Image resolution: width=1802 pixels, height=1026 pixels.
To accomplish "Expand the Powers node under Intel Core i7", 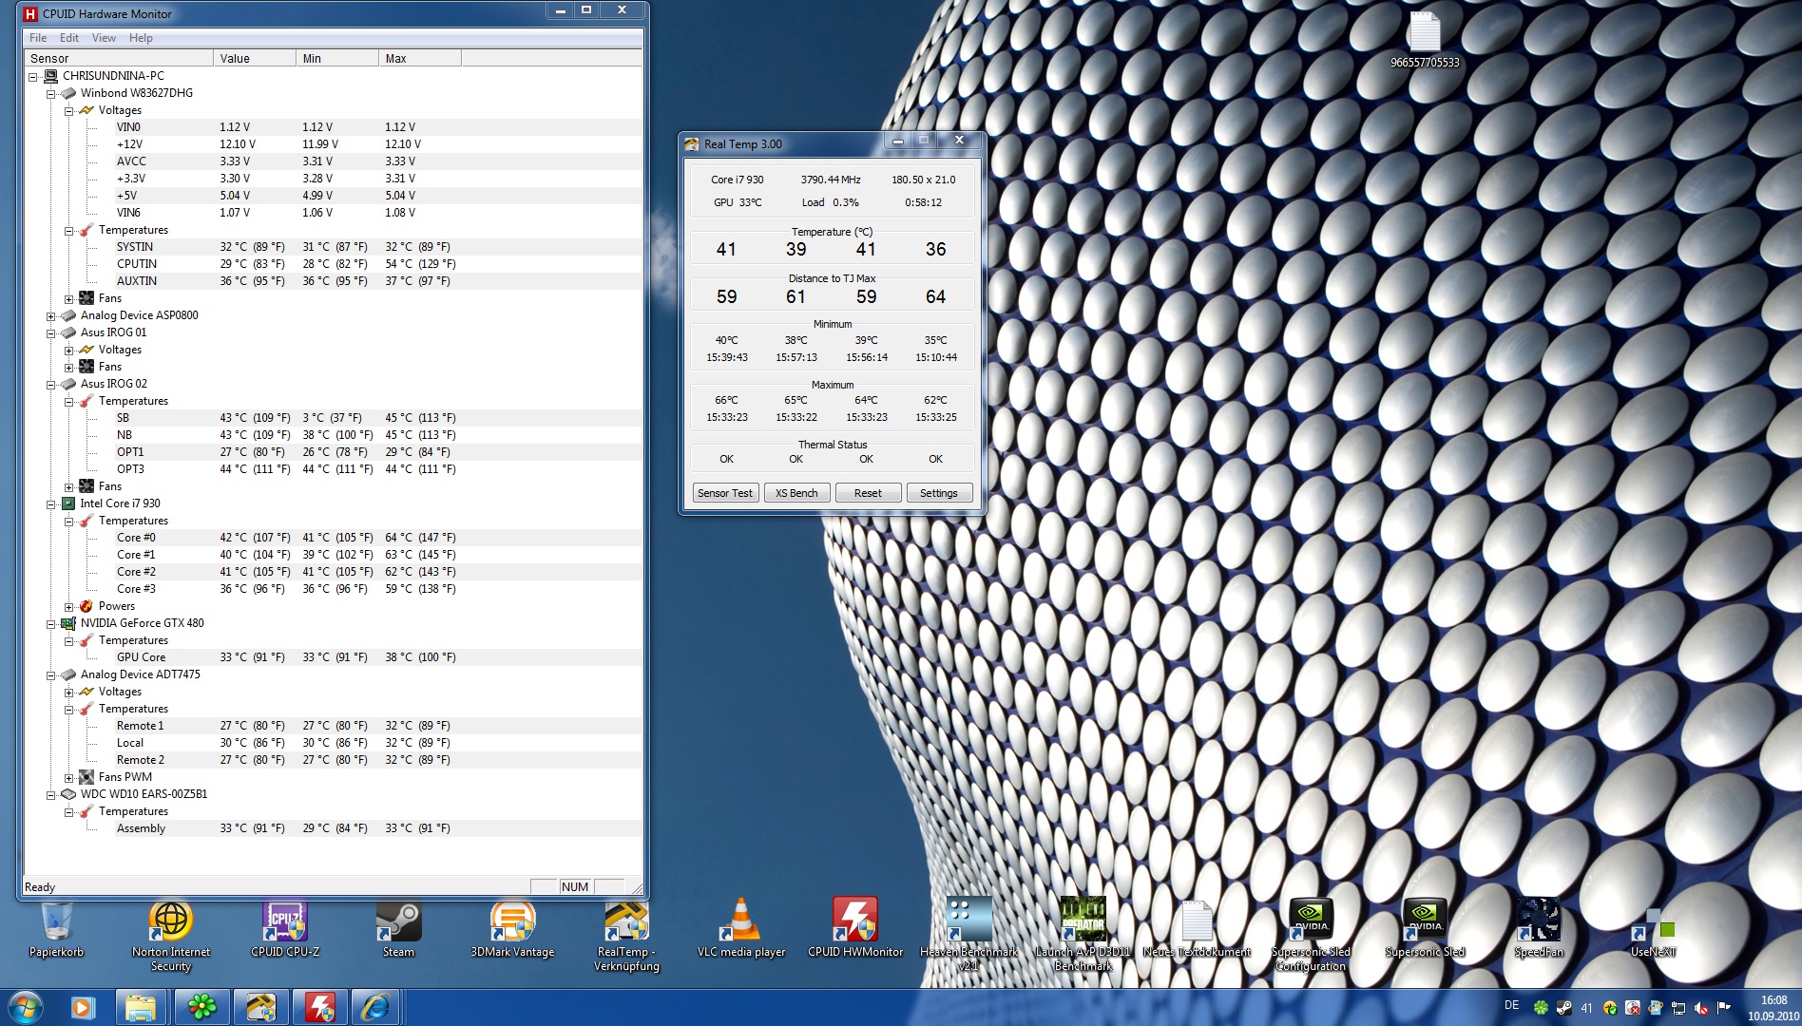I will (x=69, y=607).
